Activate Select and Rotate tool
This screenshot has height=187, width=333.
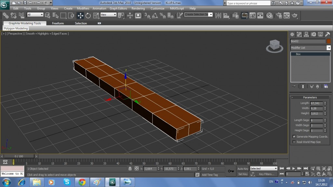tap(88, 16)
